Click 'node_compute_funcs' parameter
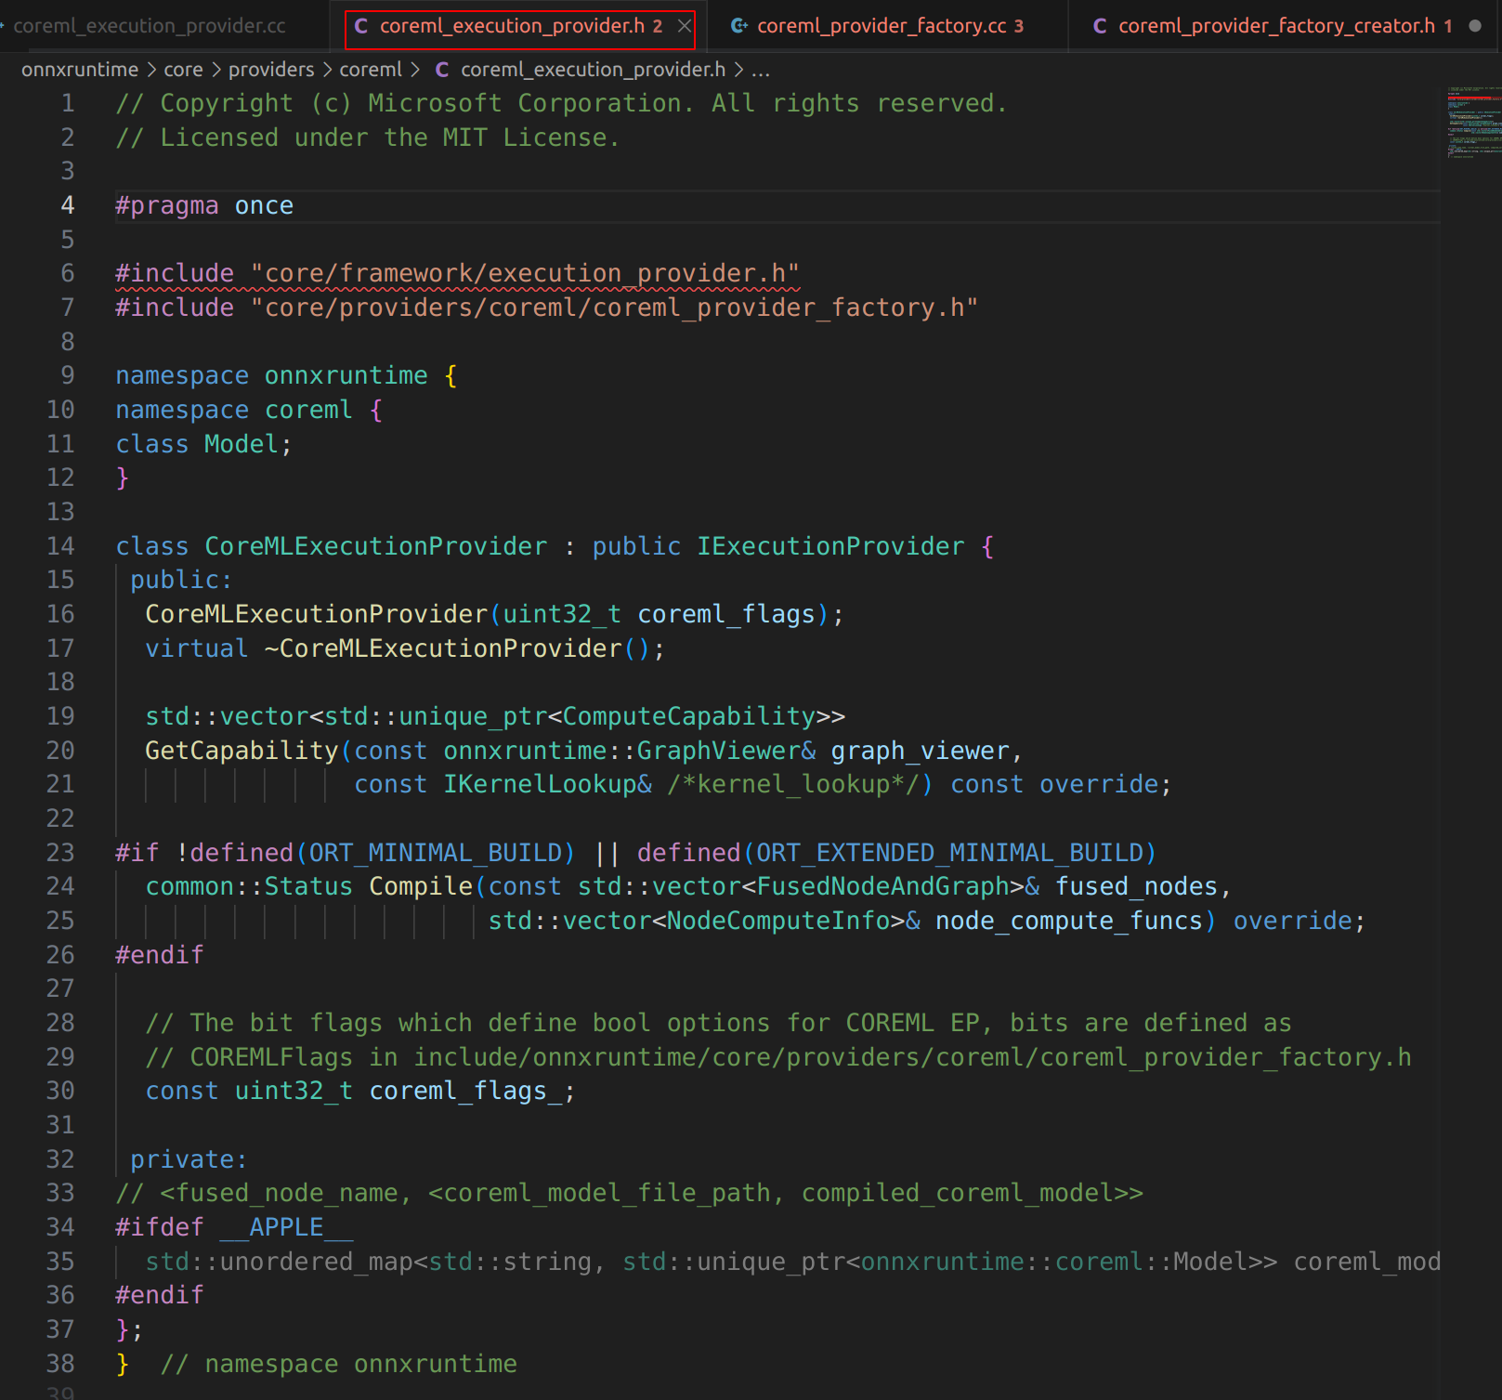This screenshot has height=1400, width=1502. click(1069, 921)
